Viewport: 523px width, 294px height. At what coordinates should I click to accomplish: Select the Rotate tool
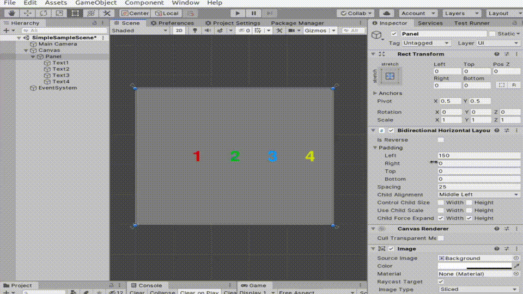44,13
